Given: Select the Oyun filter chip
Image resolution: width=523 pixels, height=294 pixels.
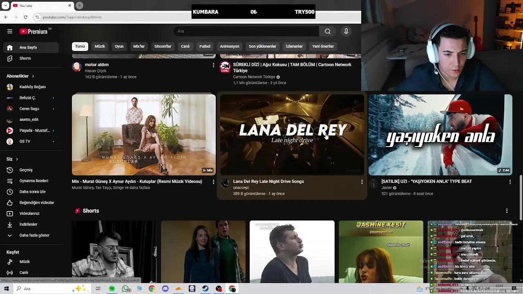Looking at the screenshot, I should (x=119, y=47).
